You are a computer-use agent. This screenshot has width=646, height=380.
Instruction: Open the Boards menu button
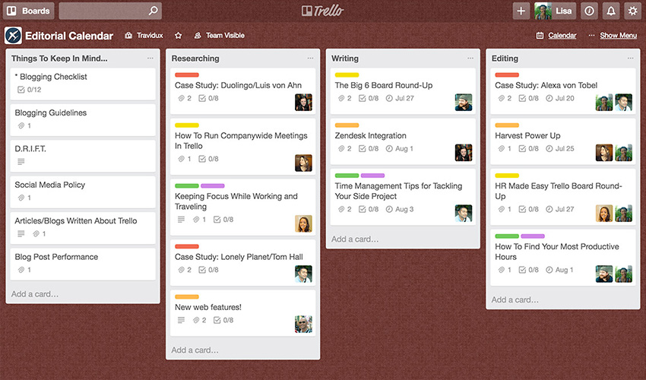pos(28,11)
